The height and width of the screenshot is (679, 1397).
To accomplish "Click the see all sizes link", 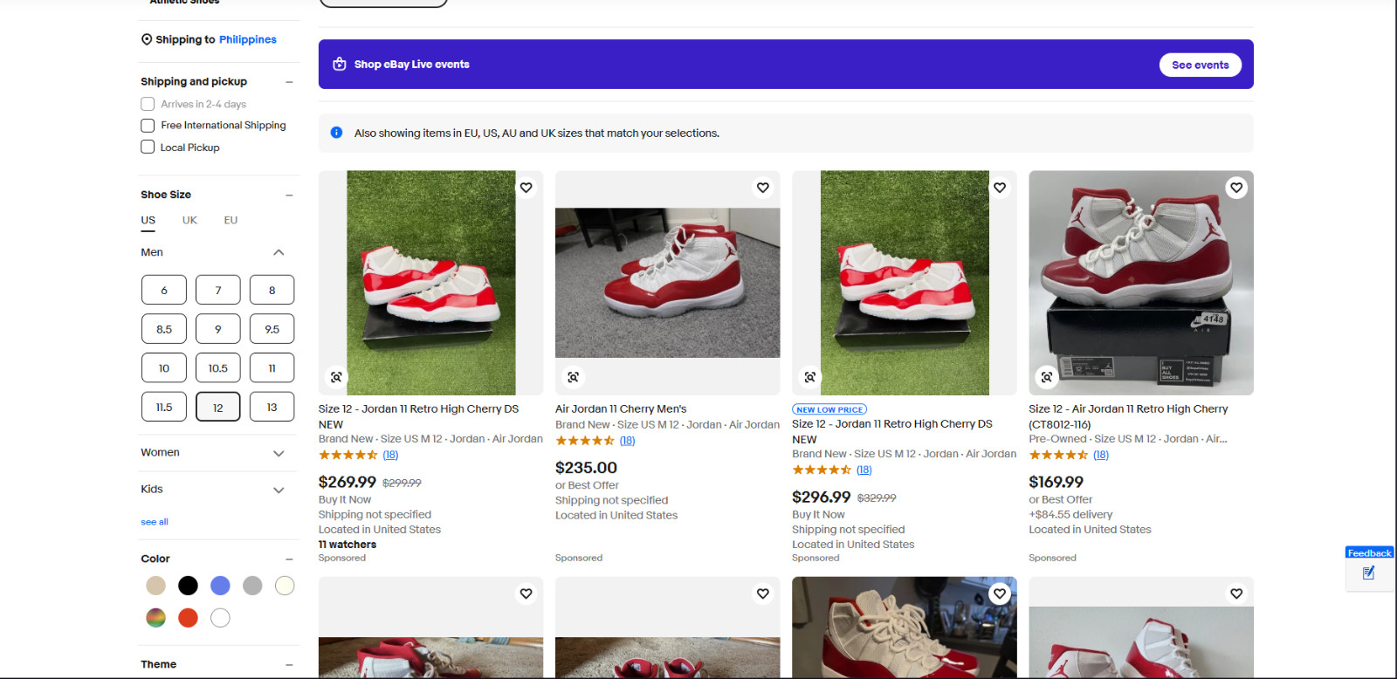I will click(x=155, y=522).
